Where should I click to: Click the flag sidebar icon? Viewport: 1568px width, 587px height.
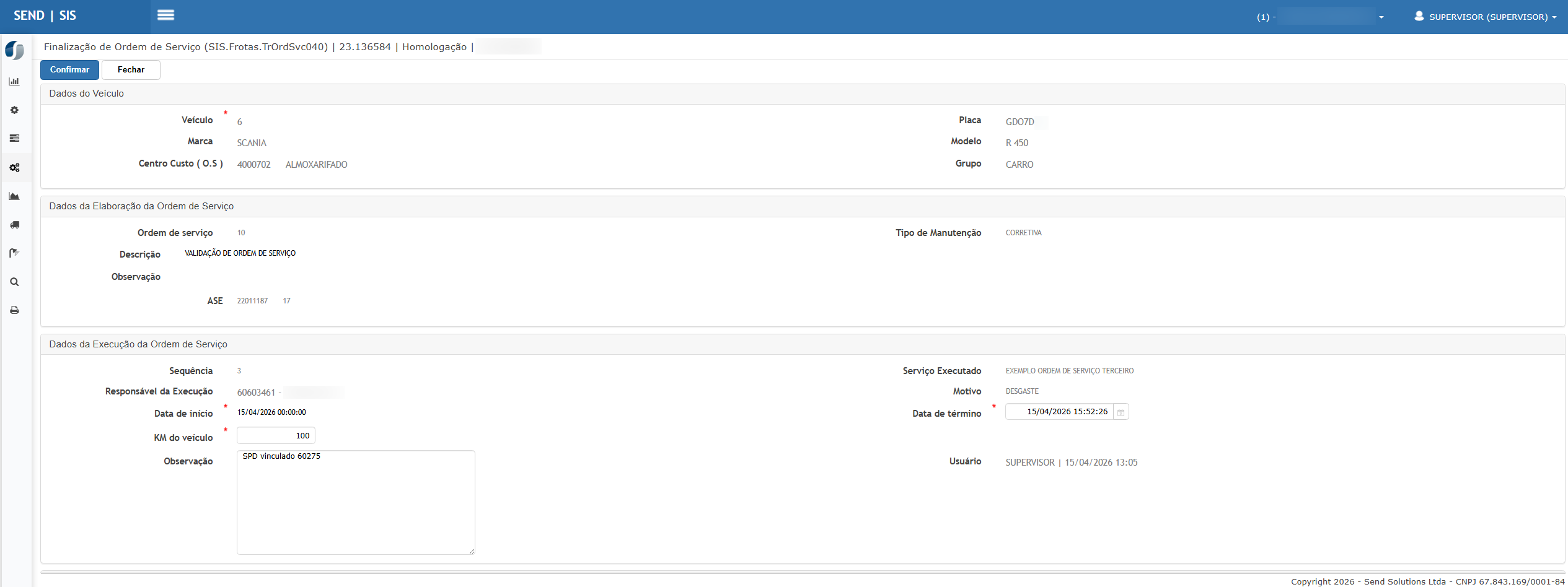14,253
